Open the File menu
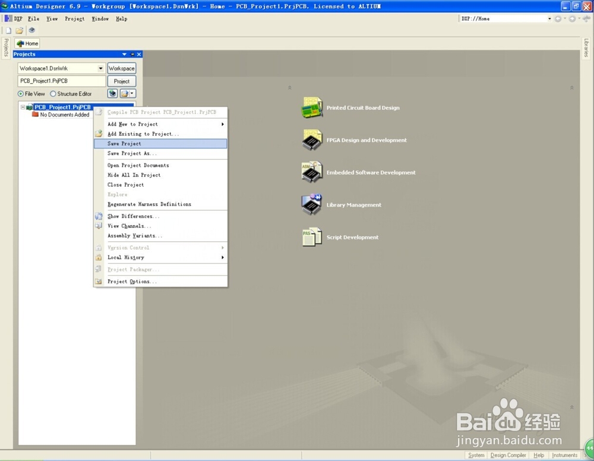 pyautogui.click(x=33, y=18)
